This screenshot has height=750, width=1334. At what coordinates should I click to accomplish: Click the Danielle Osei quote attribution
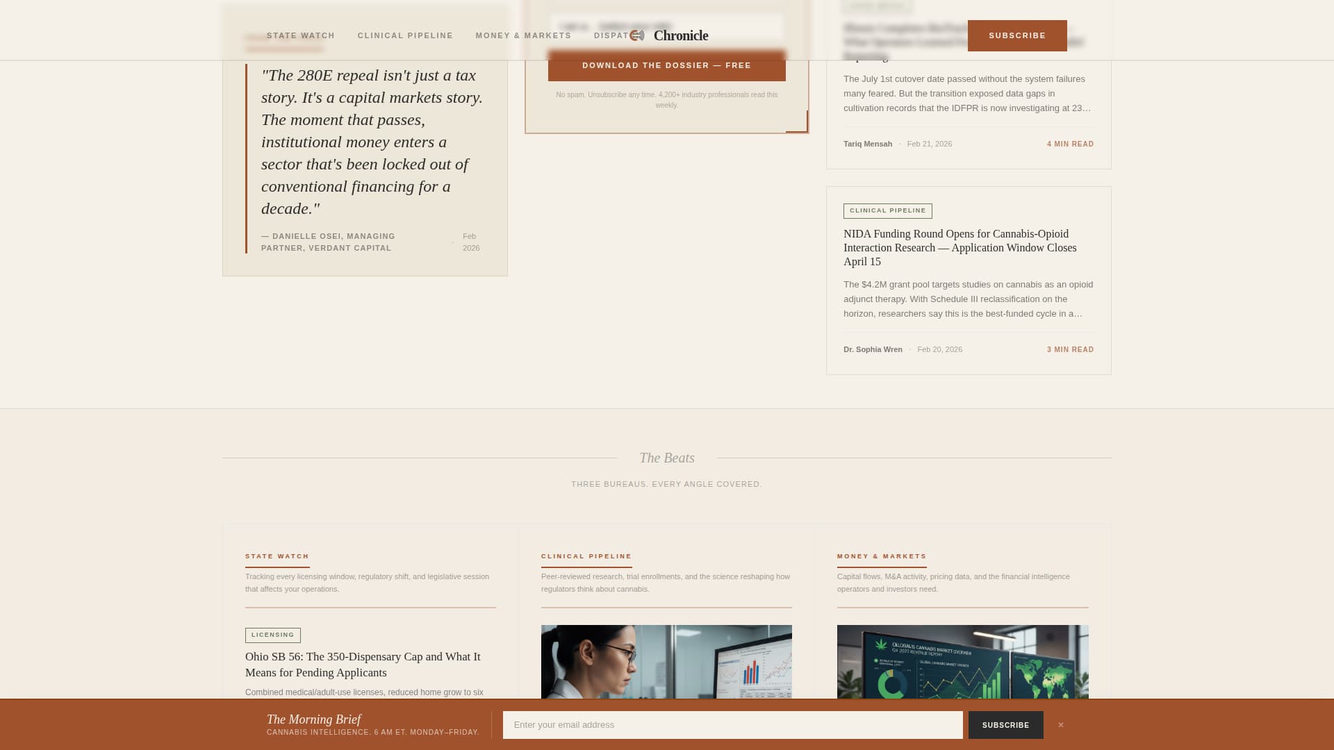(328, 242)
